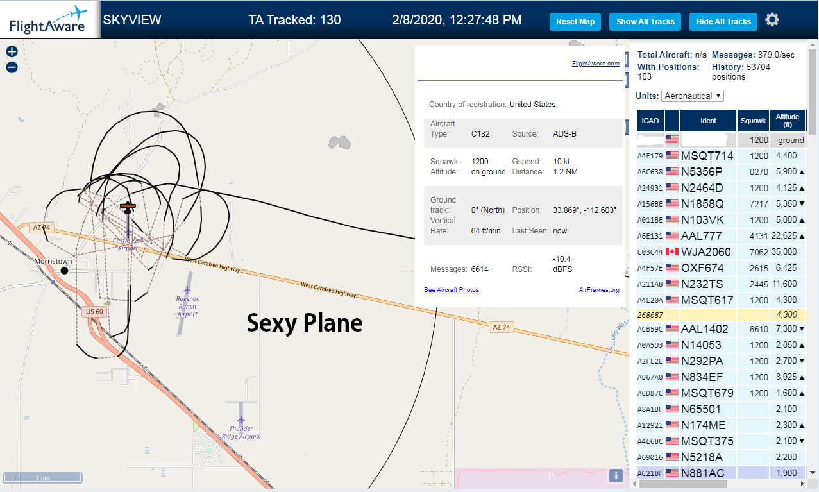
Task: Select the highlighted 268087 row
Action: 722,315
